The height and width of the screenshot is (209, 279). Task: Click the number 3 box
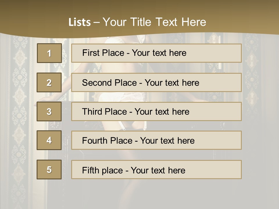pos(49,111)
